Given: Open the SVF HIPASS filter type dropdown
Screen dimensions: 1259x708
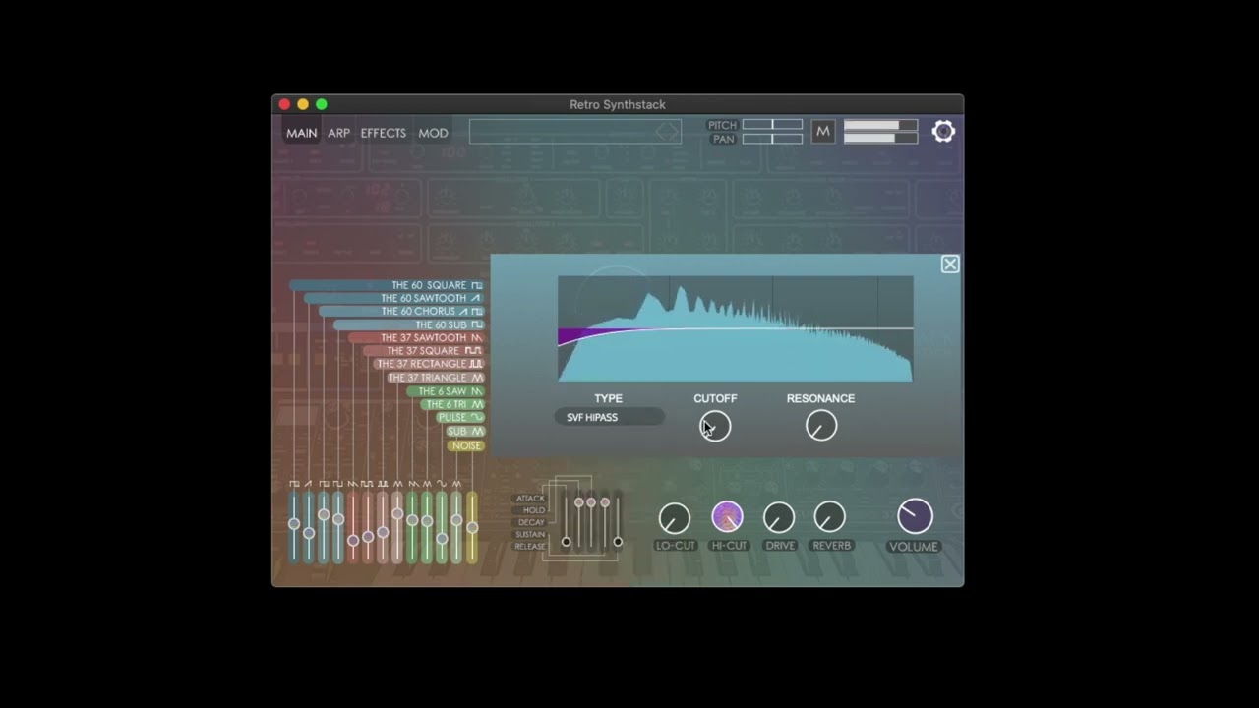Looking at the screenshot, I should pyautogui.click(x=609, y=417).
